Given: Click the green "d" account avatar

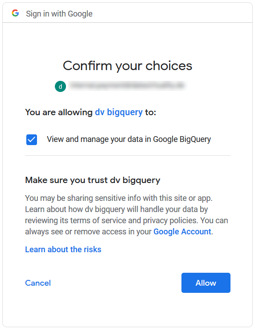Looking at the screenshot, I should click(x=60, y=86).
